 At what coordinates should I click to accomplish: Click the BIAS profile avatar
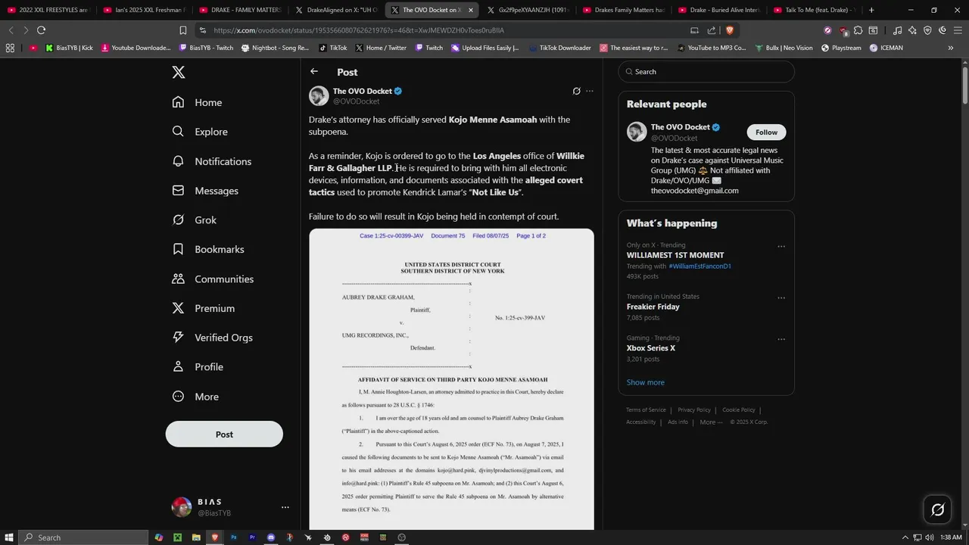(182, 507)
